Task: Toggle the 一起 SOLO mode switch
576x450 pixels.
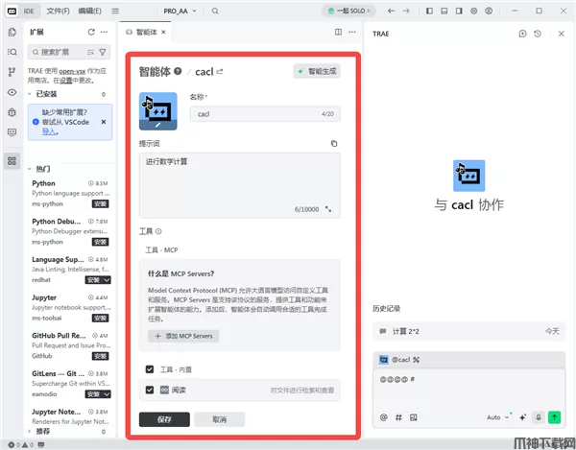Action: click(x=348, y=11)
